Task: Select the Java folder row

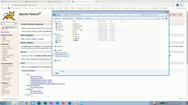Action: pyautogui.click(x=100, y=30)
